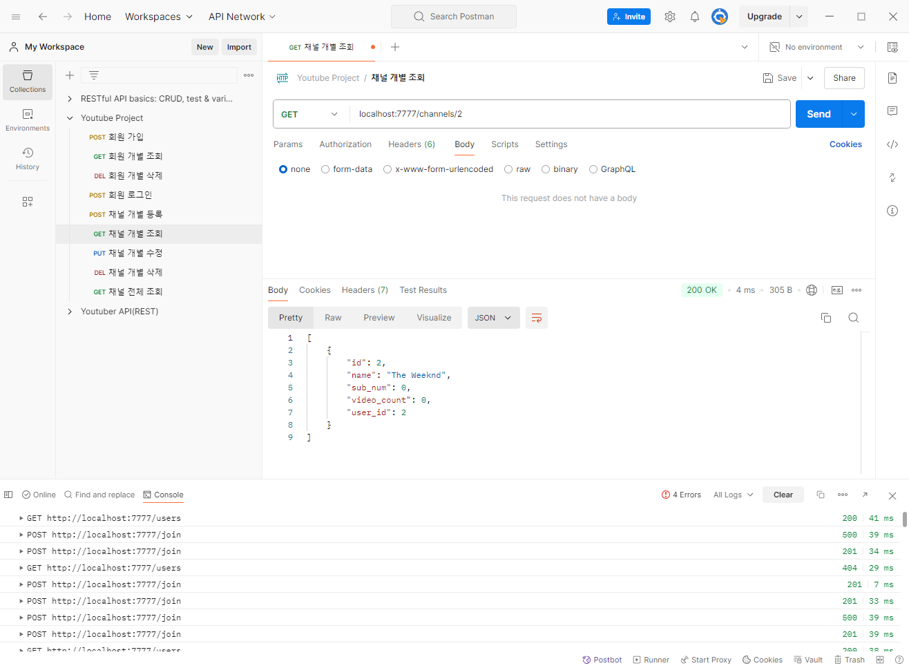Click the Import button

(x=239, y=47)
